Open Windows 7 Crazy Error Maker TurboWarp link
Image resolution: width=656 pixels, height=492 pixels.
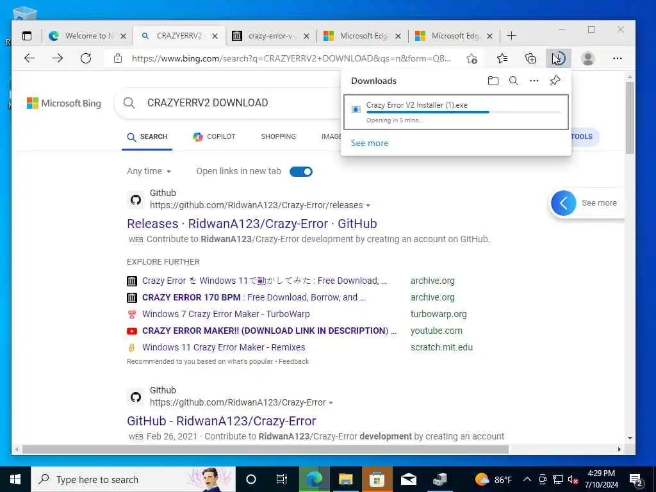pos(226,314)
